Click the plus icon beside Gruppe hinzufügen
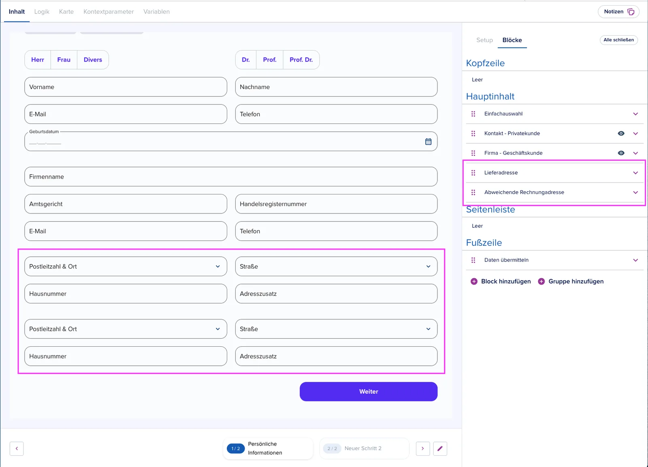 click(x=541, y=281)
